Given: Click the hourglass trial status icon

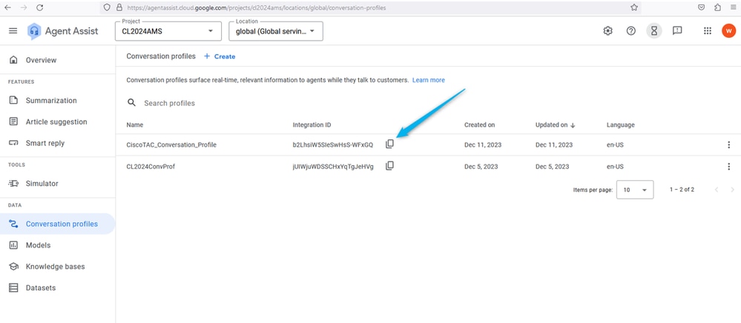Looking at the screenshot, I should tap(653, 30).
